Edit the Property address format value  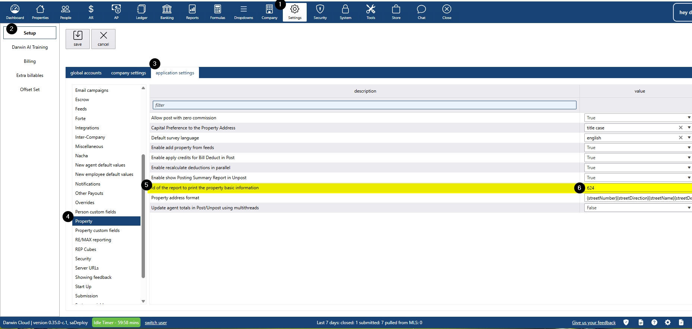click(638, 198)
